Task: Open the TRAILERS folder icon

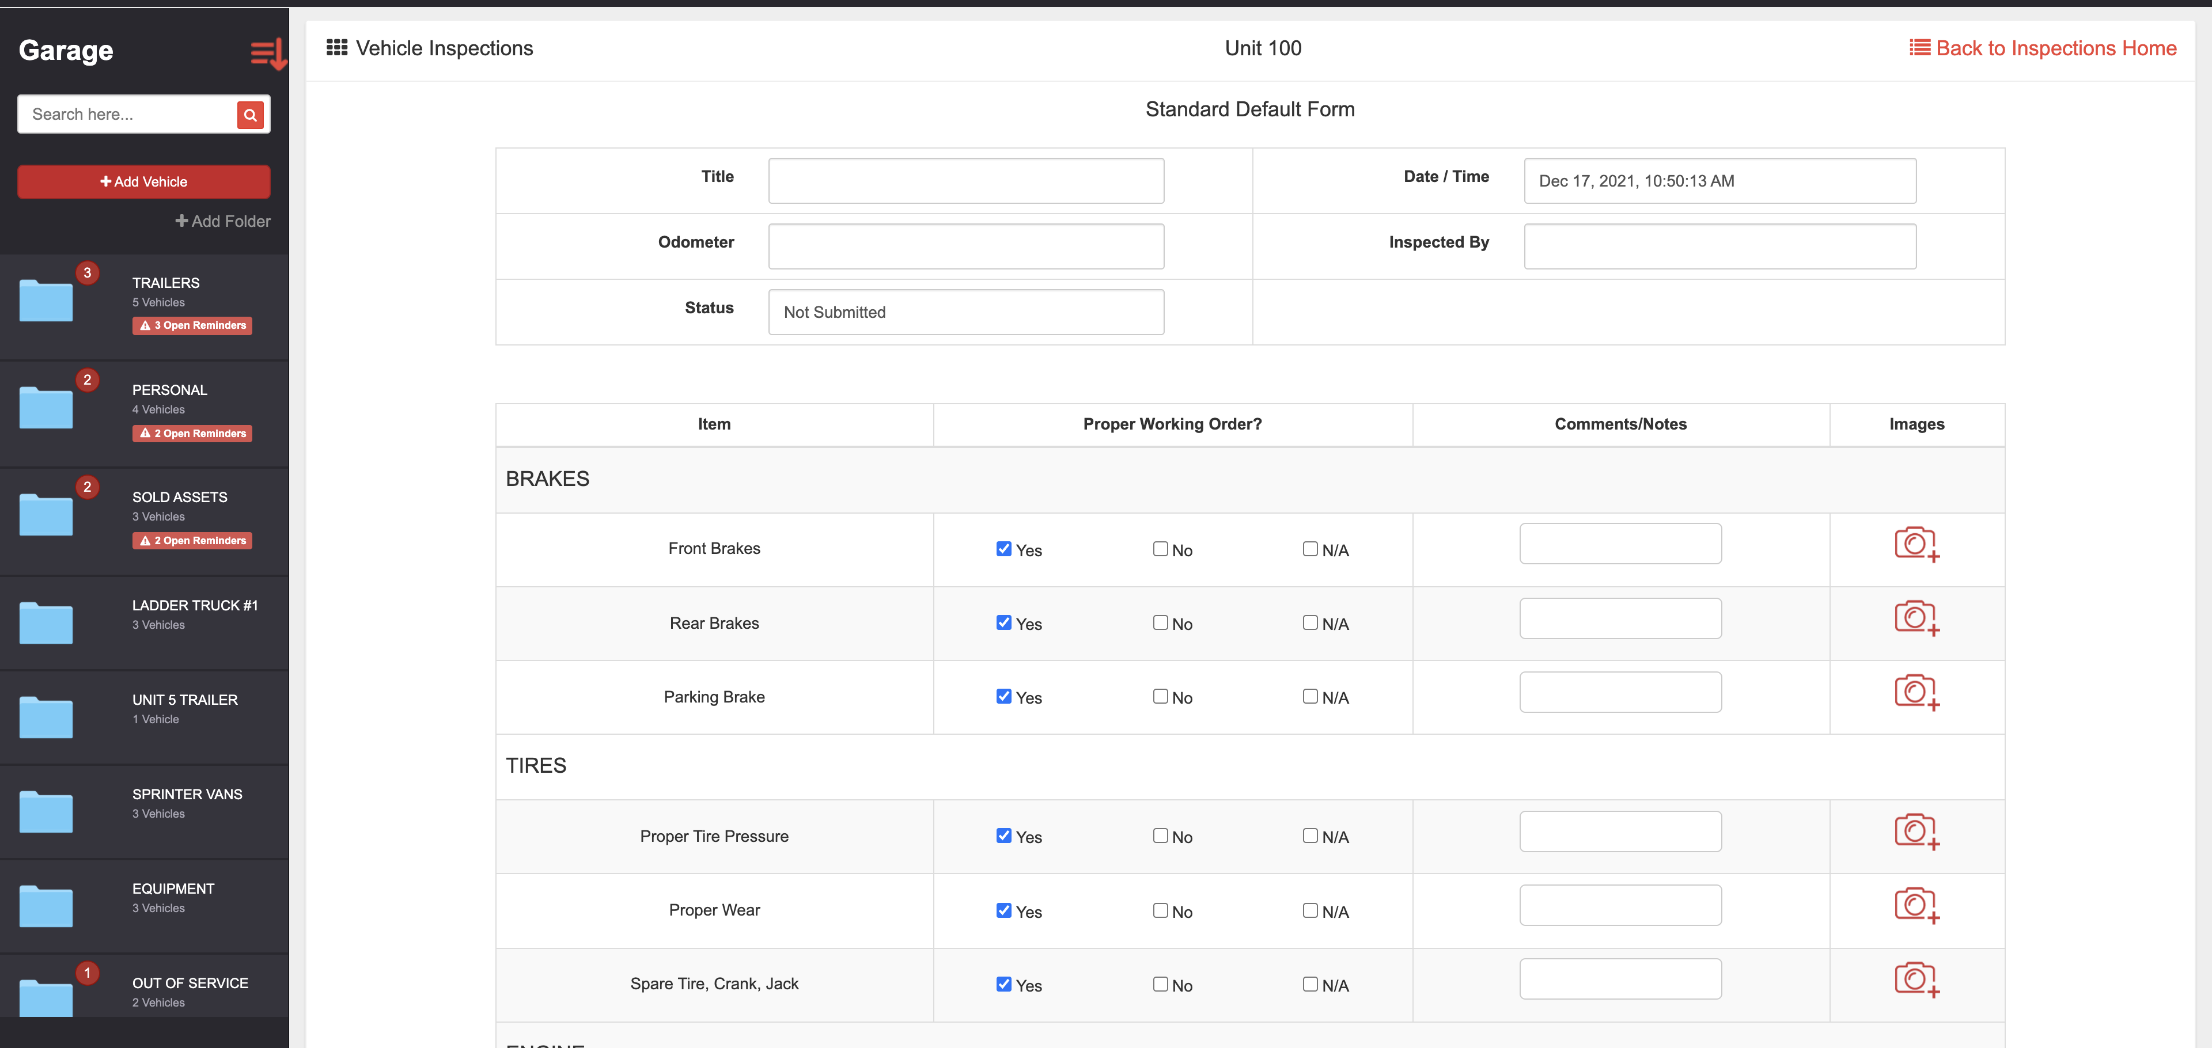Action: pos(46,299)
